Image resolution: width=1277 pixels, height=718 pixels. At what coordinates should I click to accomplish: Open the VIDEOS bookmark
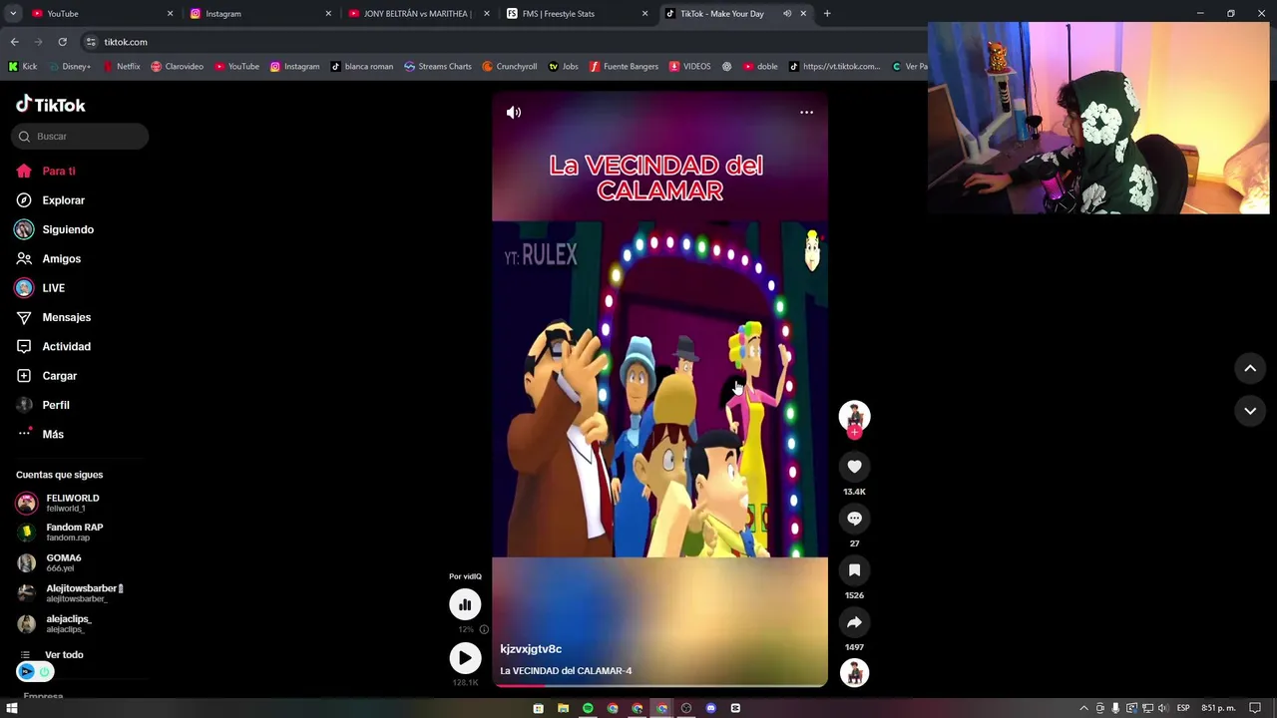(690, 67)
